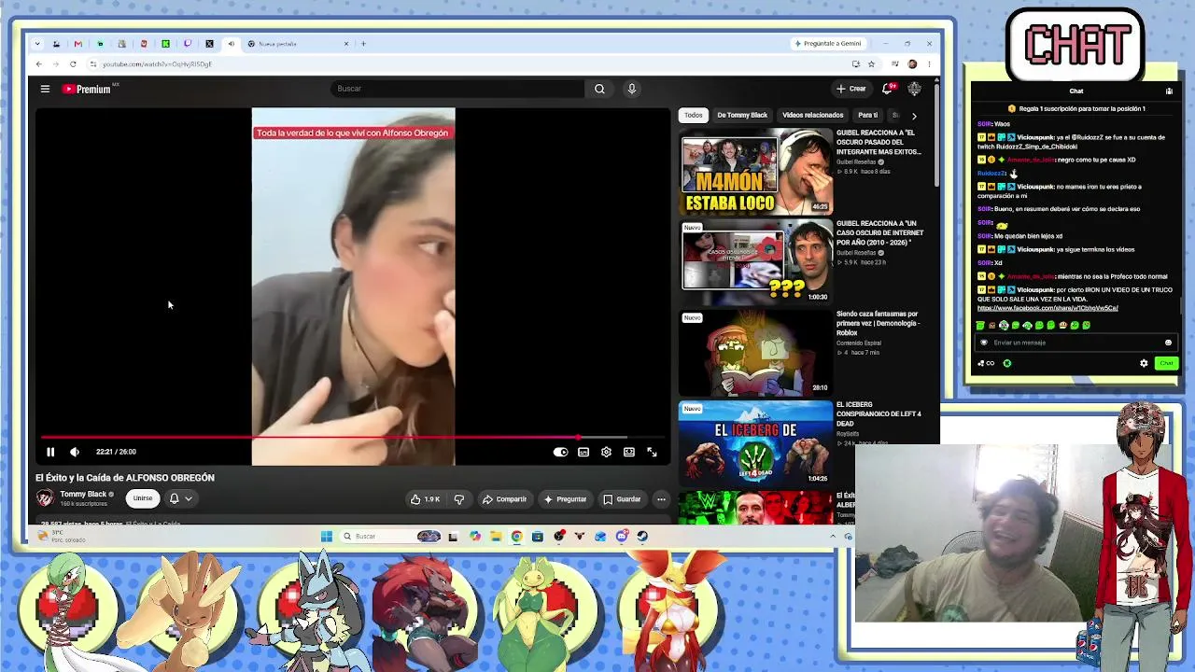Toggle autoplay switch in the player
This screenshot has height=672, width=1195.
point(560,452)
